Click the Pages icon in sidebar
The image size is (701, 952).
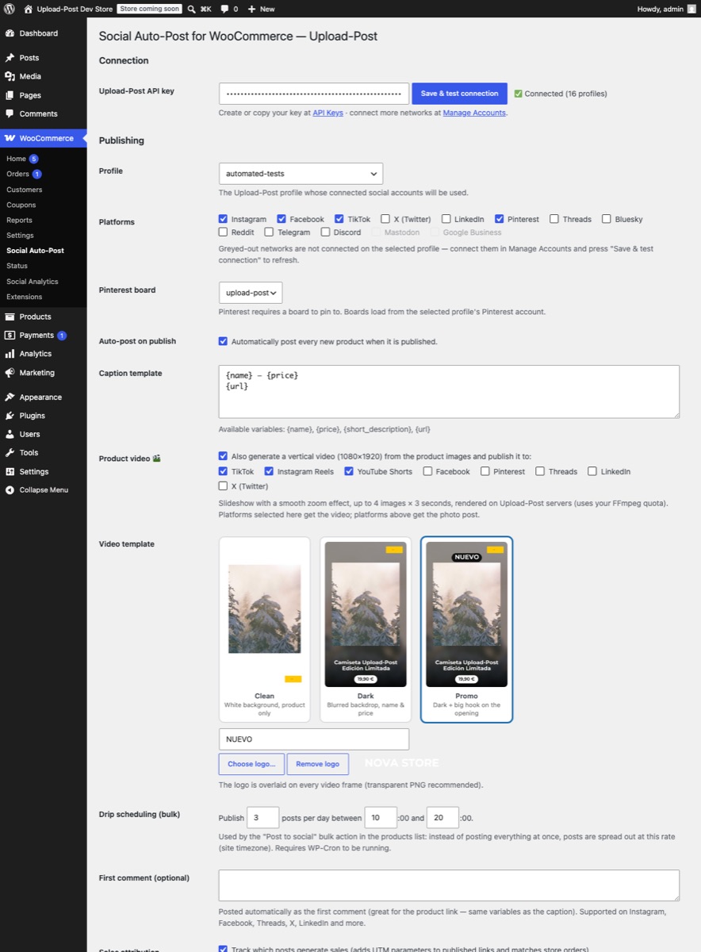tap(10, 95)
